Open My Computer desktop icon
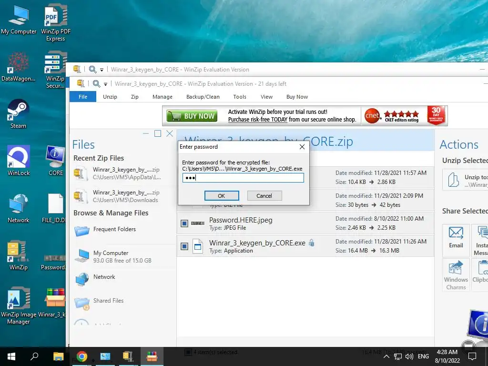 point(19,20)
